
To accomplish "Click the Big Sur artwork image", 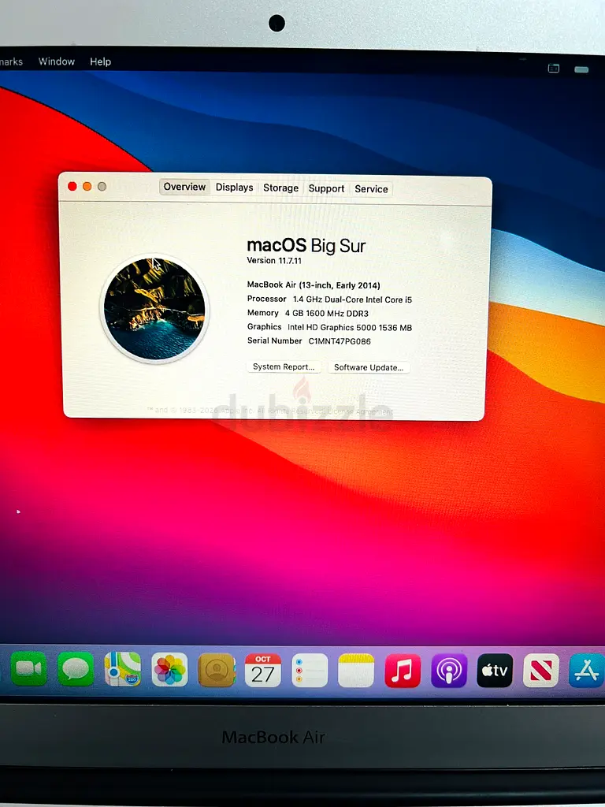I will pyautogui.click(x=154, y=309).
